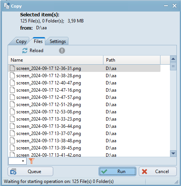Click the scrollbar up arrow
The image size is (181, 186).
173,59
